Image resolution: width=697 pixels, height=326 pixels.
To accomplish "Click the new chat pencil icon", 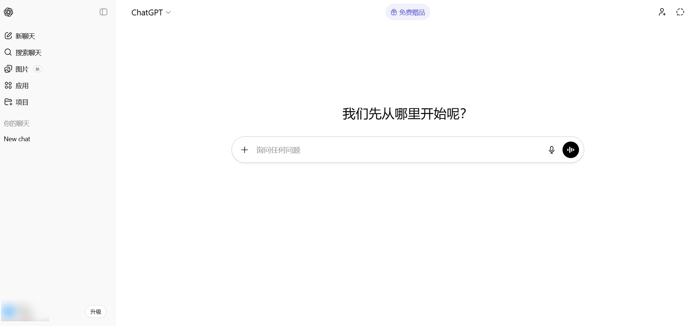I will coord(8,36).
